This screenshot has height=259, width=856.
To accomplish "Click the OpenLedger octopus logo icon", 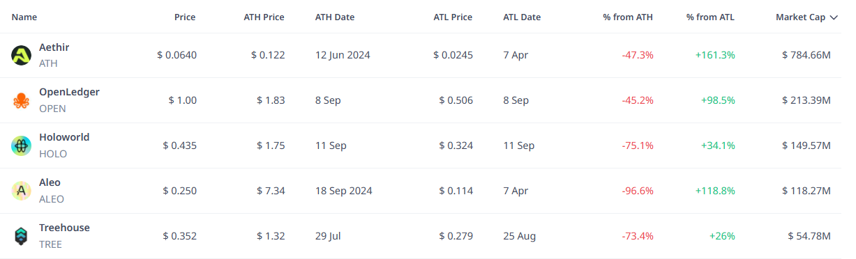I will (x=22, y=100).
